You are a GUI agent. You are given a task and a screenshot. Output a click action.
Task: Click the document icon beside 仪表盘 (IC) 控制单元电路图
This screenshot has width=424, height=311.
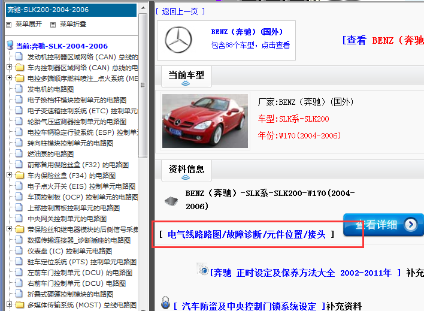[x=19, y=250]
